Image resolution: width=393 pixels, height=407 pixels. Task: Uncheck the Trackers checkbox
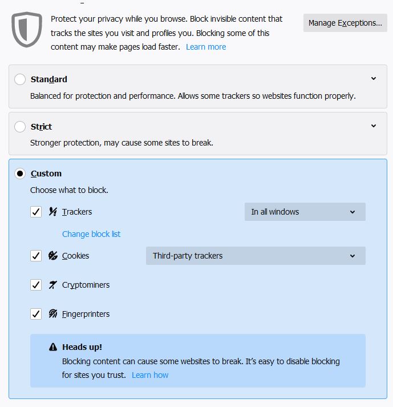(36, 212)
